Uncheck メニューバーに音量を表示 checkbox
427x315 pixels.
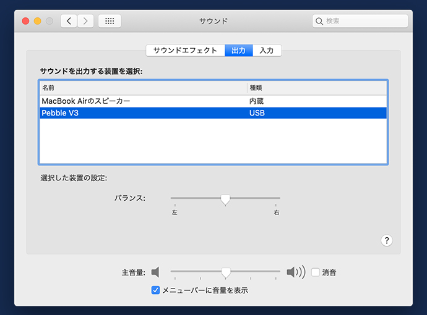click(156, 290)
